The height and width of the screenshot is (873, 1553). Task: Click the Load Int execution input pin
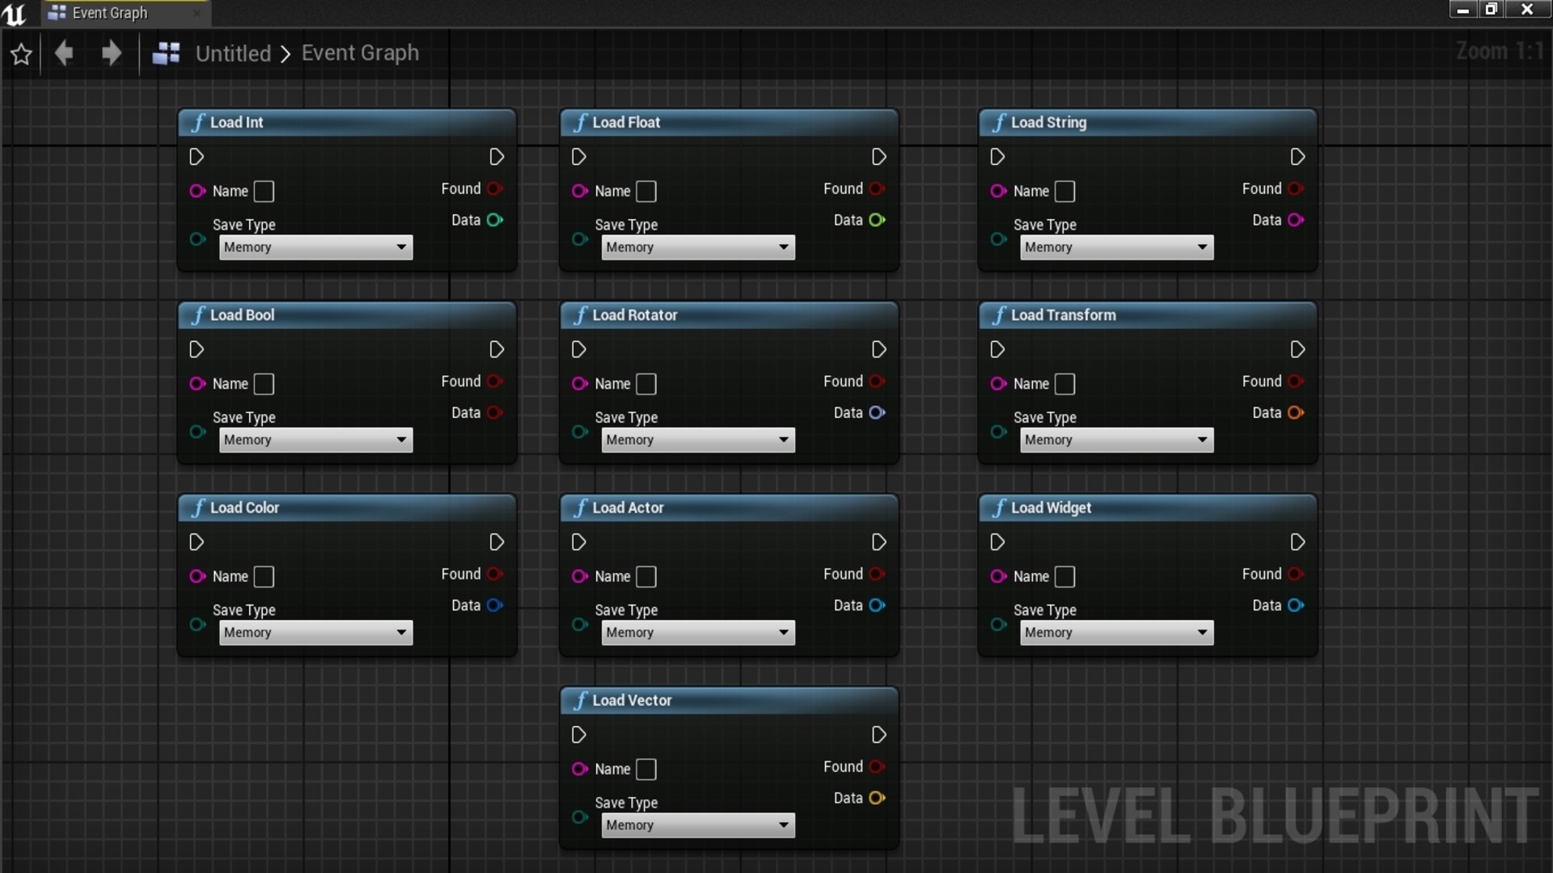tap(197, 157)
